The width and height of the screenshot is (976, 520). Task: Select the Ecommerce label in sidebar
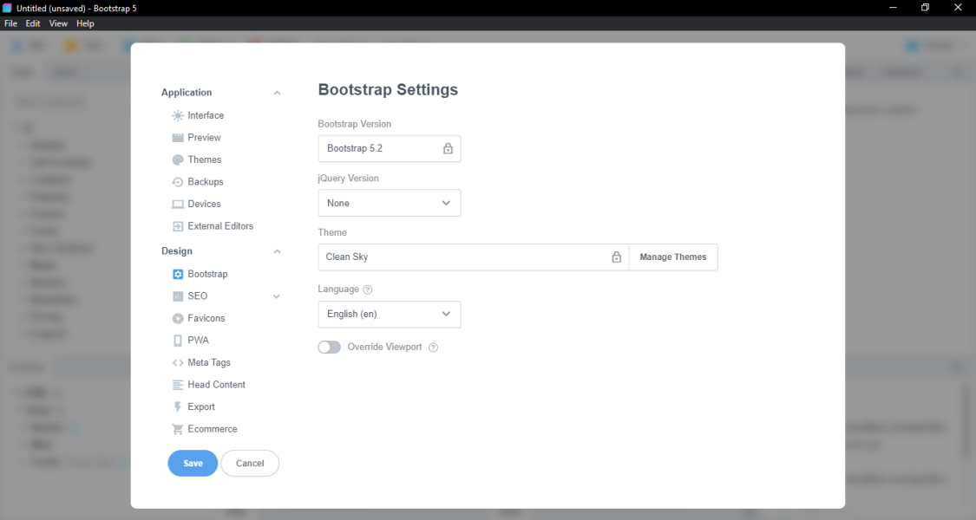click(213, 429)
